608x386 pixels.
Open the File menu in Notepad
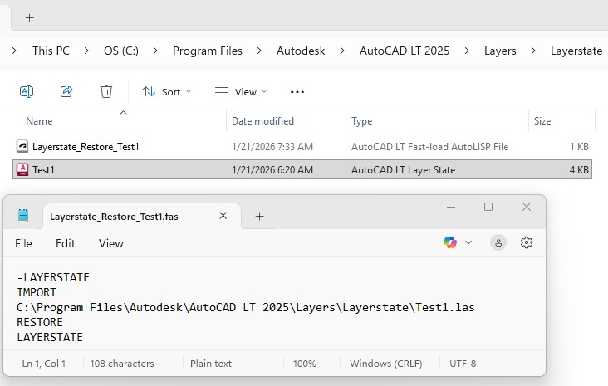pyautogui.click(x=23, y=243)
